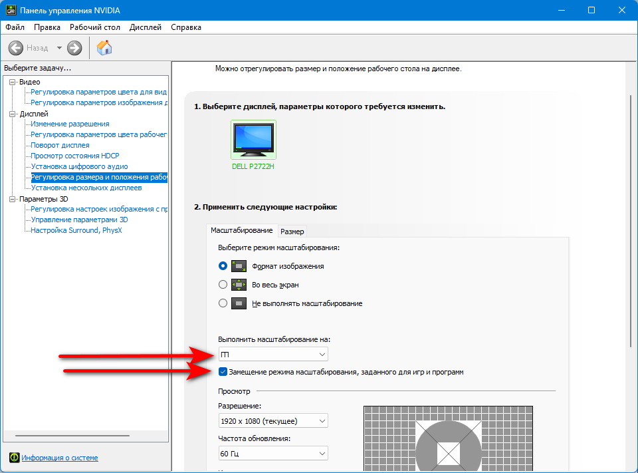The height and width of the screenshot is (473, 638).
Task: Open Изменение разрешения in tree
Action: click(x=70, y=124)
